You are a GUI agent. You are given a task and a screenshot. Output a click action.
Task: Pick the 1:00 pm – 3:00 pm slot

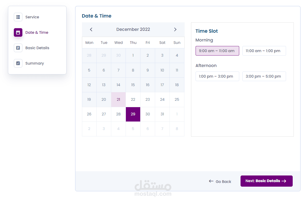click(217, 76)
